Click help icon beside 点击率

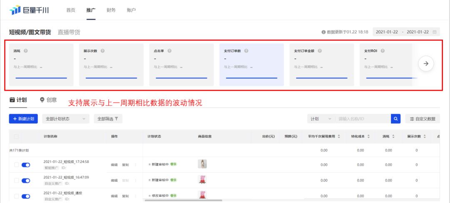[170, 51]
